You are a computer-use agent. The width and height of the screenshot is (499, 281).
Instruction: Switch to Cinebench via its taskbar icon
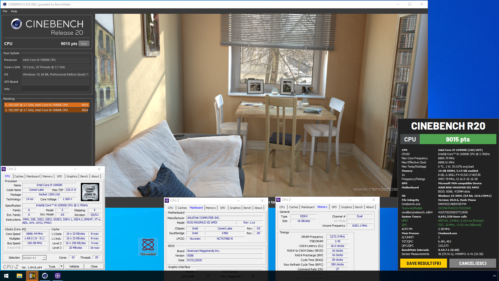pyautogui.click(x=45, y=276)
